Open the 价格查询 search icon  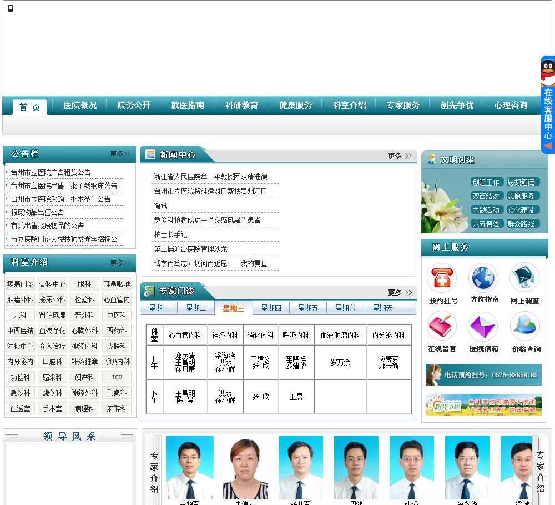pyautogui.click(x=524, y=326)
